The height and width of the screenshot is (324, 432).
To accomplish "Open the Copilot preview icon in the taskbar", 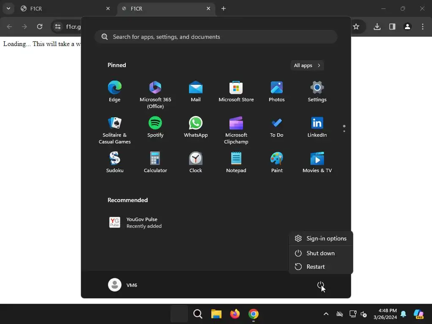I will 418,314.
